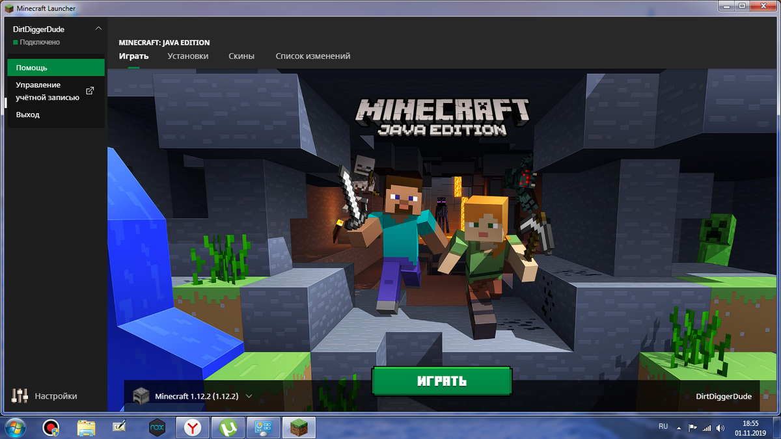Open Управление учётной записью link
Screen dimensions: 781x439
[x=48, y=91]
